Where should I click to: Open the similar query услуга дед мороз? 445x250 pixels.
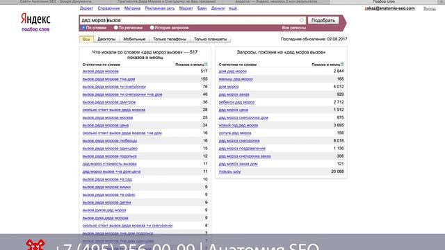pos(235,133)
